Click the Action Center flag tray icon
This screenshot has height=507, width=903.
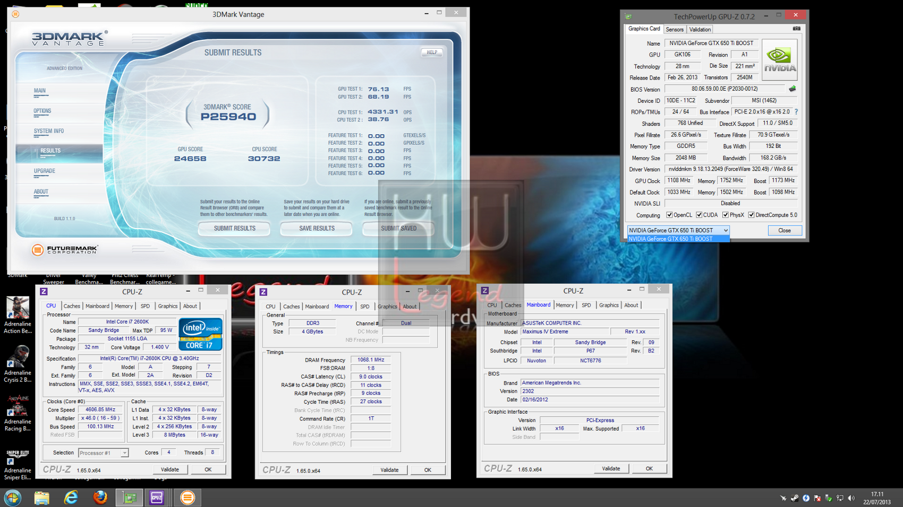817,498
